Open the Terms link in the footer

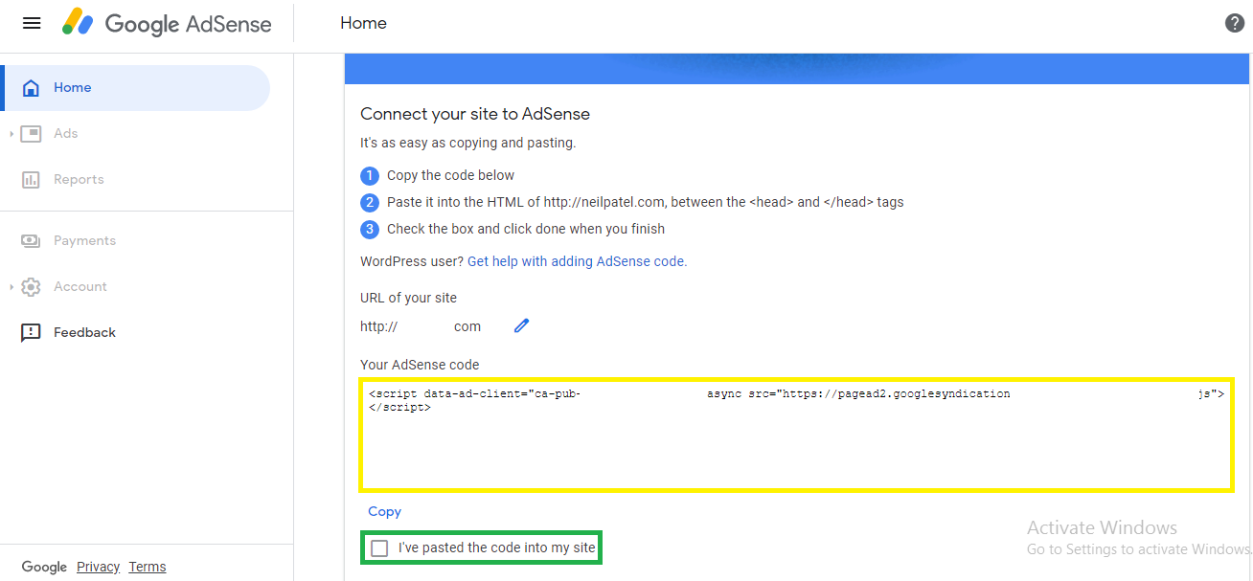click(x=148, y=566)
